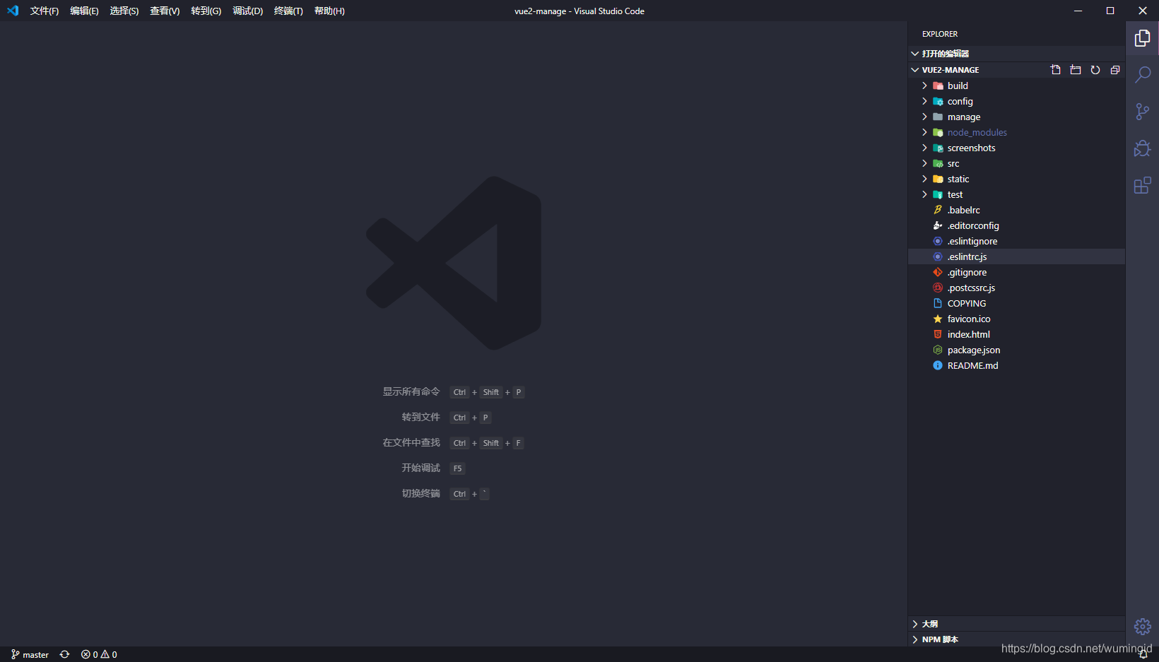
Task: Open the .gitignore file name
Action: point(967,272)
